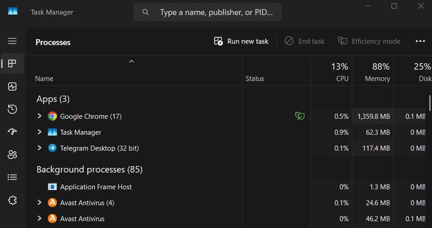Click the 1.3 MB memory value
Viewport: 432px width, 228px height.
[380, 187]
